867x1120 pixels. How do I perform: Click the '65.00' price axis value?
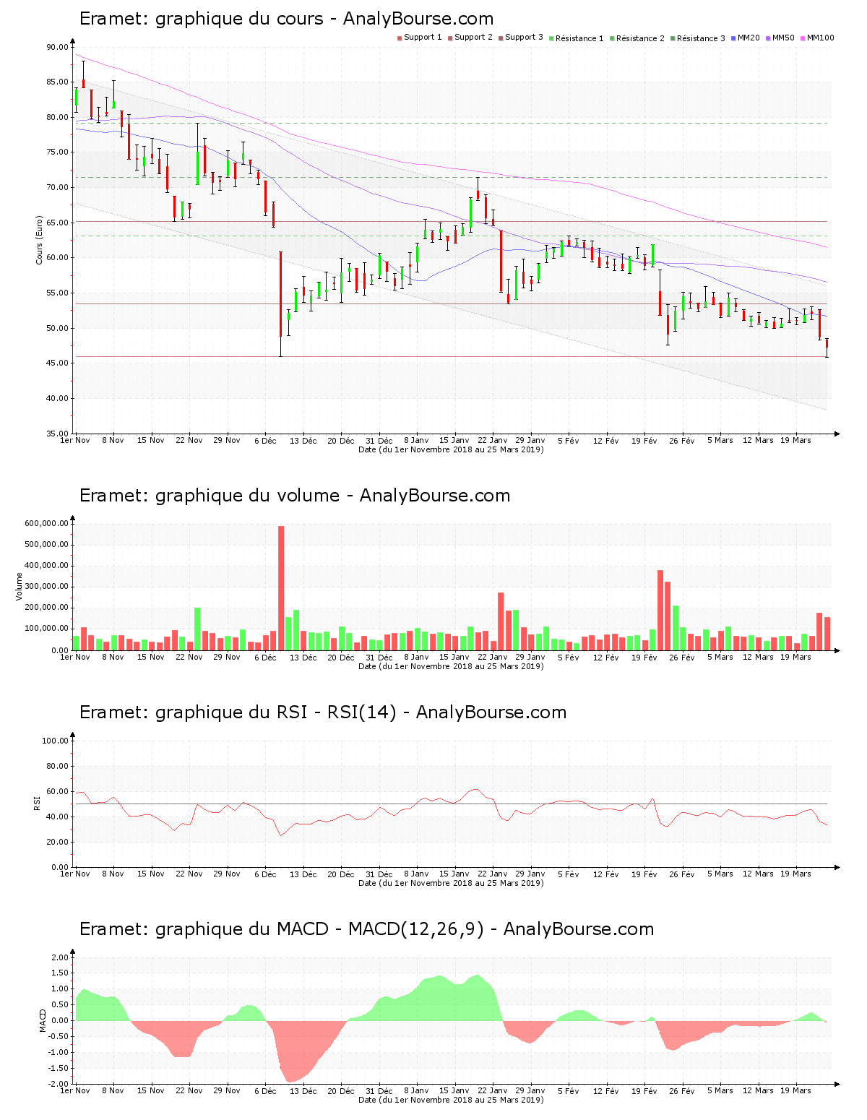coord(57,223)
